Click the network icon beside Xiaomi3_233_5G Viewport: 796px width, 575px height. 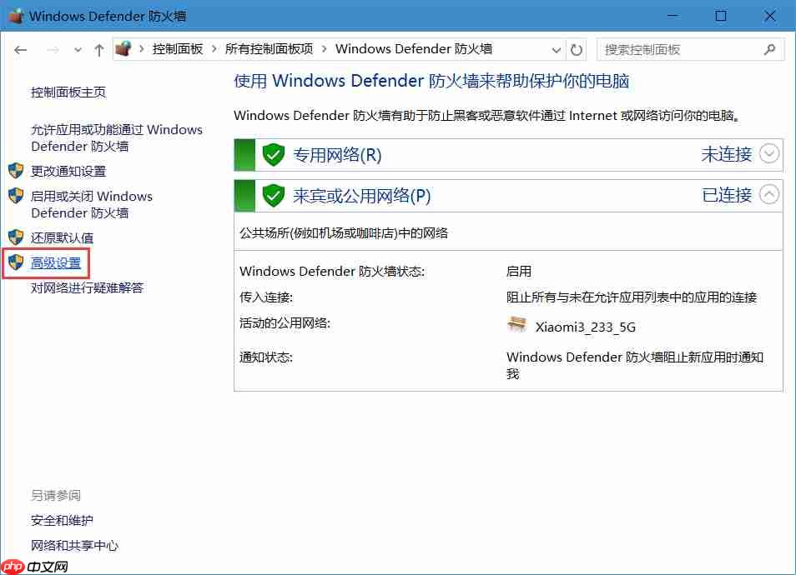517,325
